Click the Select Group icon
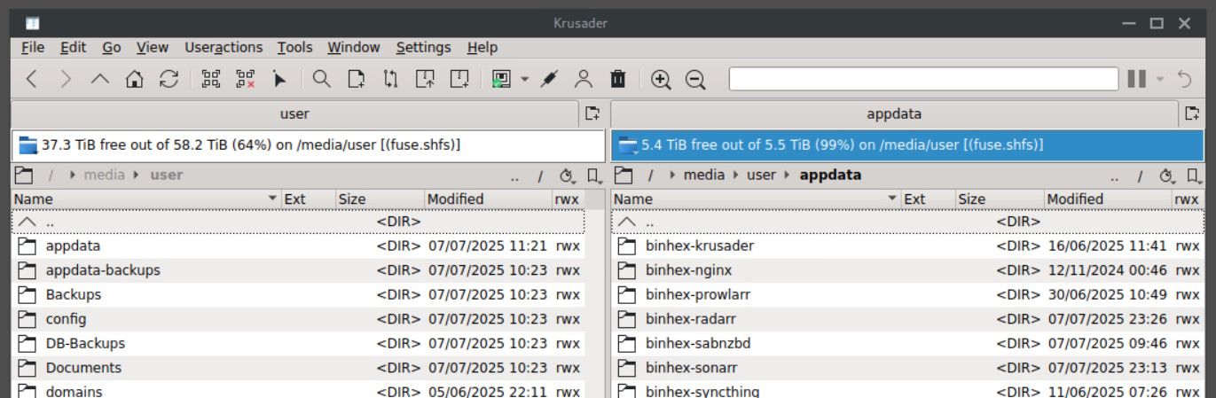Screen dimensions: 1216x398 [x=210, y=80]
